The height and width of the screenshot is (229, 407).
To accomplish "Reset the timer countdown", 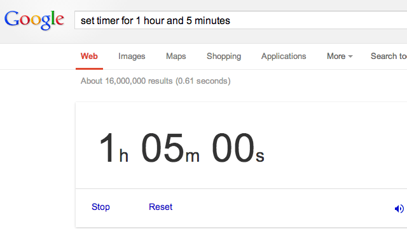I will (x=160, y=207).
